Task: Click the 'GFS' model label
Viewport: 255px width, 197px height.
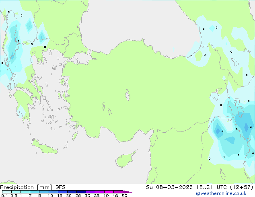Action: (60, 187)
